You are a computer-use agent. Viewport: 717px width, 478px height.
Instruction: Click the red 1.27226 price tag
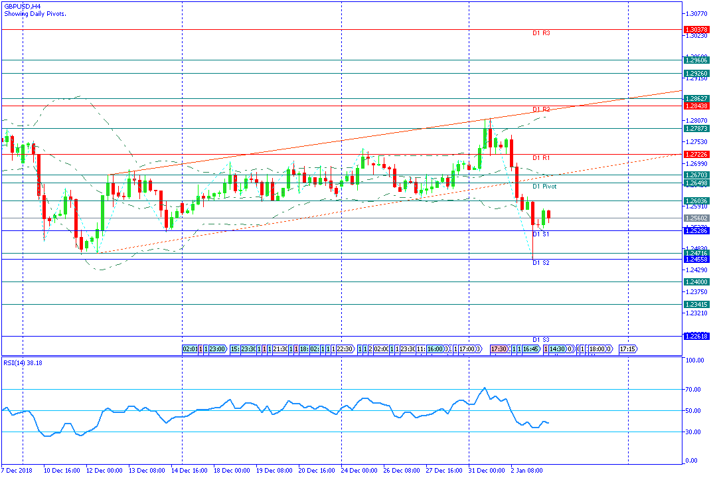696,155
